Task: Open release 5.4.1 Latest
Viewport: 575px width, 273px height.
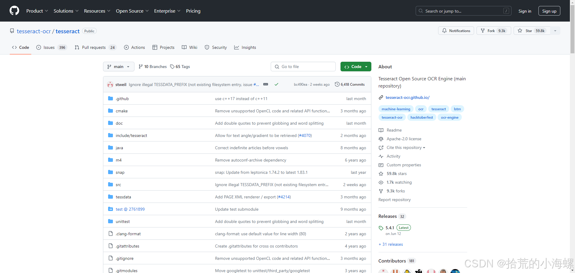Action: coord(395,228)
